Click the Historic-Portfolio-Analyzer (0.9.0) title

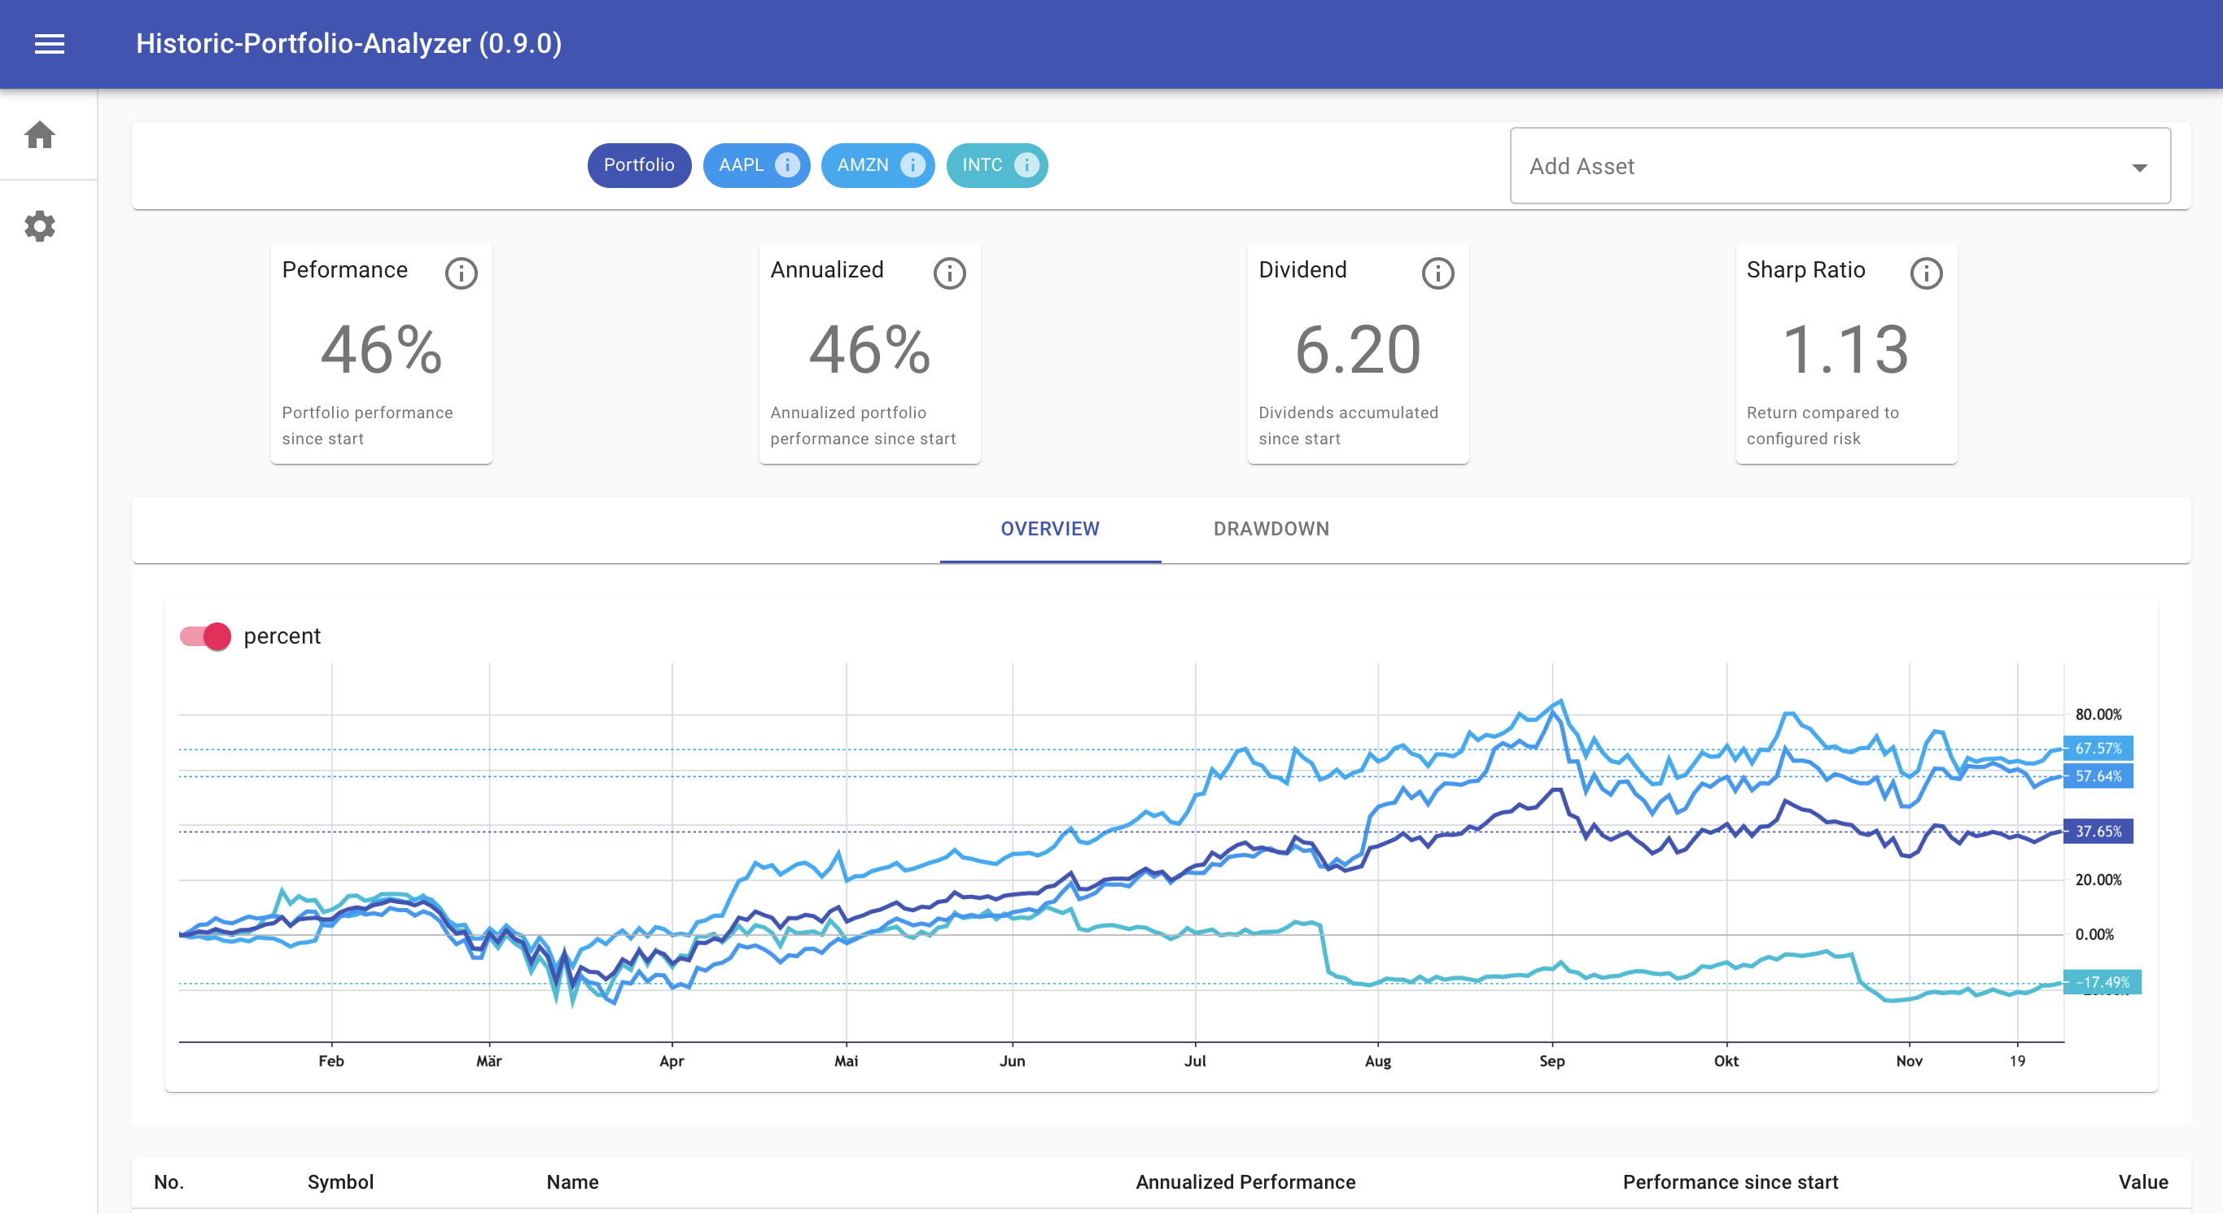(x=348, y=43)
